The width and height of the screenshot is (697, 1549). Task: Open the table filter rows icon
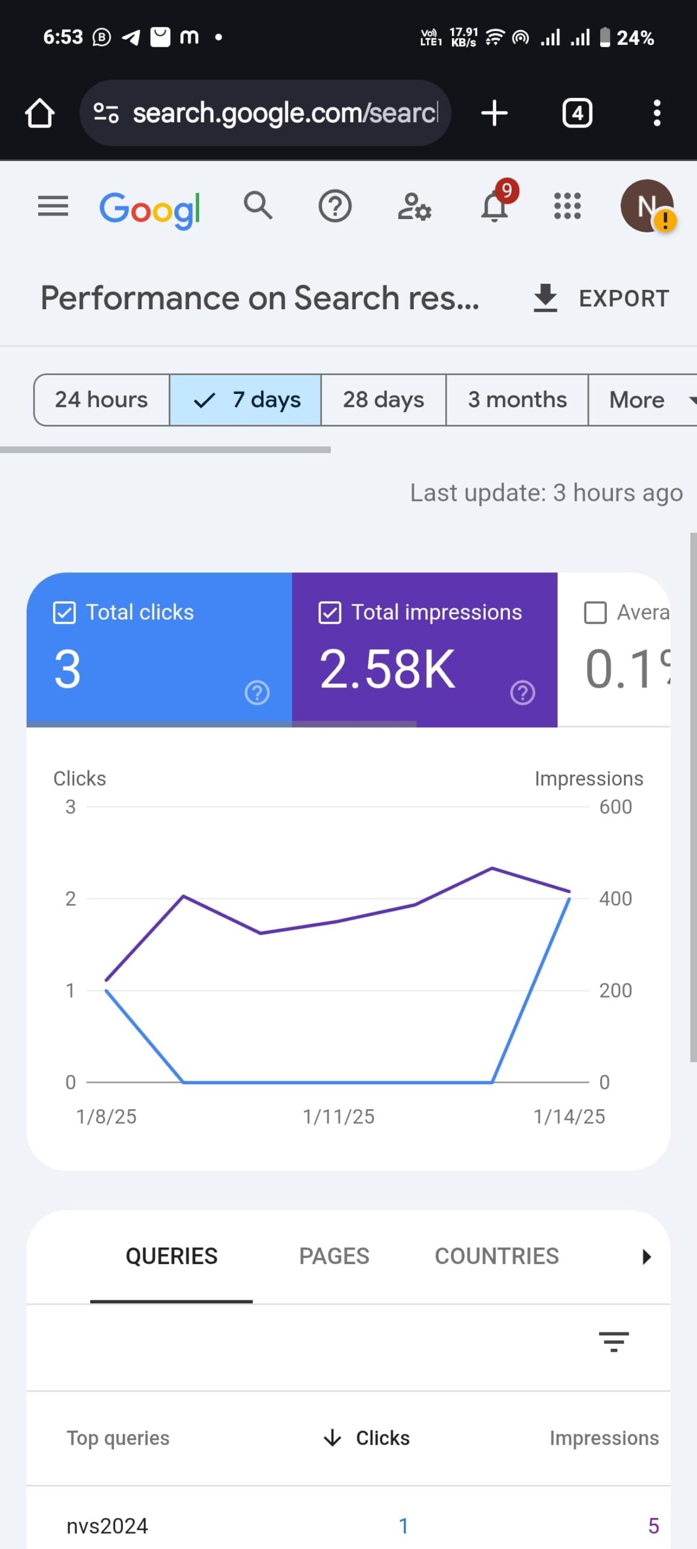point(614,1341)
